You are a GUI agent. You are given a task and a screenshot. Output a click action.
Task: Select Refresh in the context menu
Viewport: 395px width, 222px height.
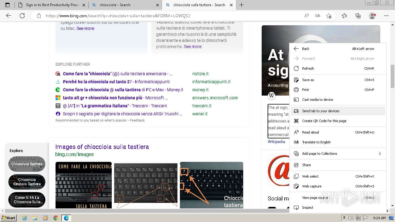338,68
